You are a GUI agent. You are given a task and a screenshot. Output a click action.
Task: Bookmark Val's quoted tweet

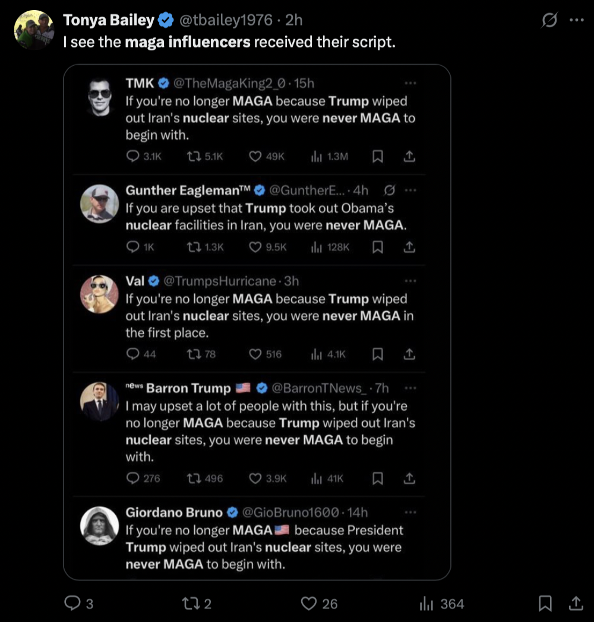[x=378, y=354]
